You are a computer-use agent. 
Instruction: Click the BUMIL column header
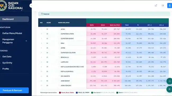(x=92, y=25)
